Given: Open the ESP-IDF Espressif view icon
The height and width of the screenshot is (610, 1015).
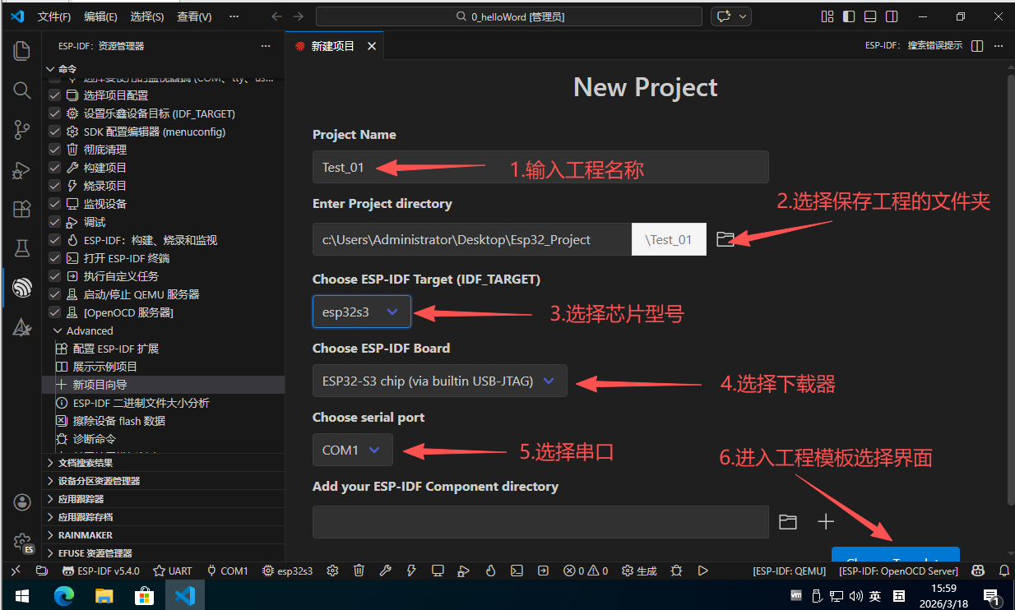Looking at the screenshot, I should point(22,287).
